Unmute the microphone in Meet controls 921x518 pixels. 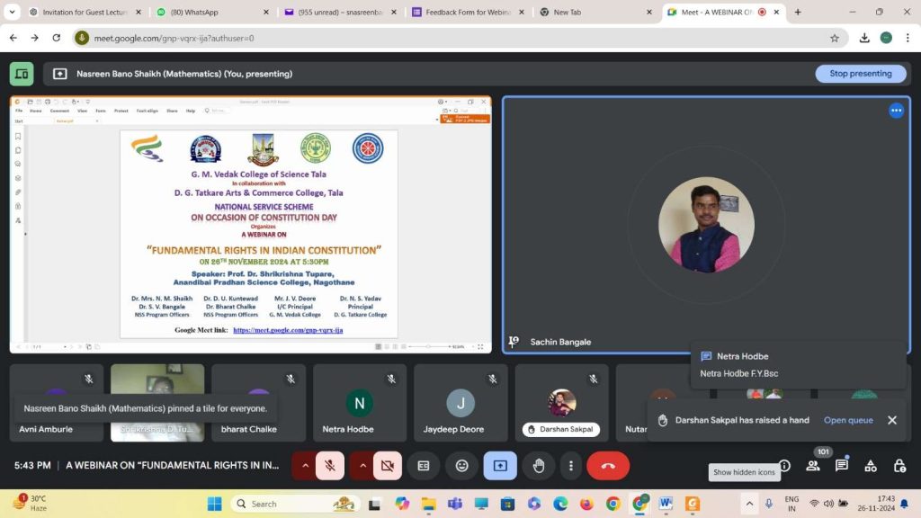(x=330, y=466)
